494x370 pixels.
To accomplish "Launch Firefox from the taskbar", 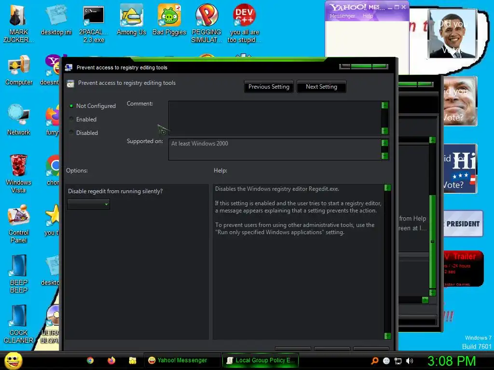I will tap(111, 360).
